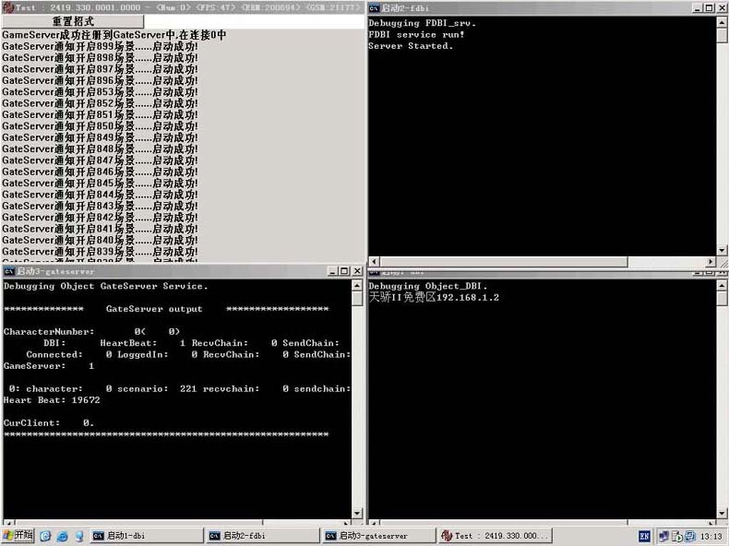This screenshot has width=729, height=546.
Task: Click the system clock showing 13:13
Action: click(711, 535)
